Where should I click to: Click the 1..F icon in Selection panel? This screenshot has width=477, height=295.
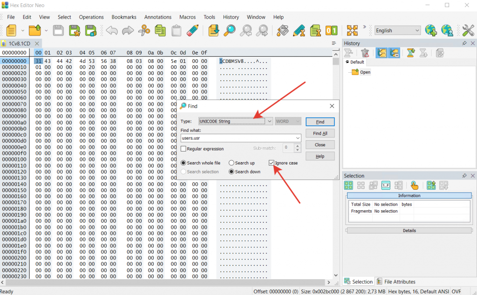tap(386, 185)
